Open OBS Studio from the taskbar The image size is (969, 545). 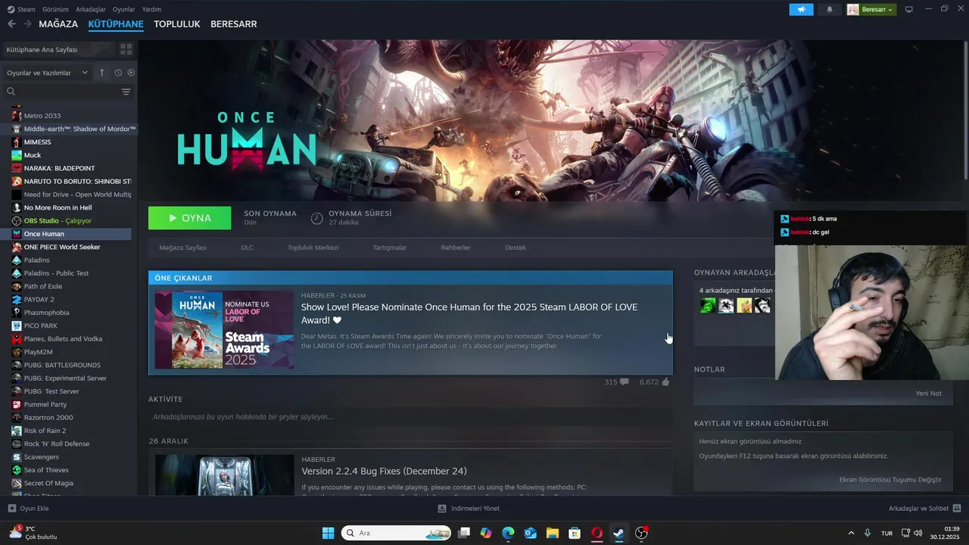click(641, 533)
